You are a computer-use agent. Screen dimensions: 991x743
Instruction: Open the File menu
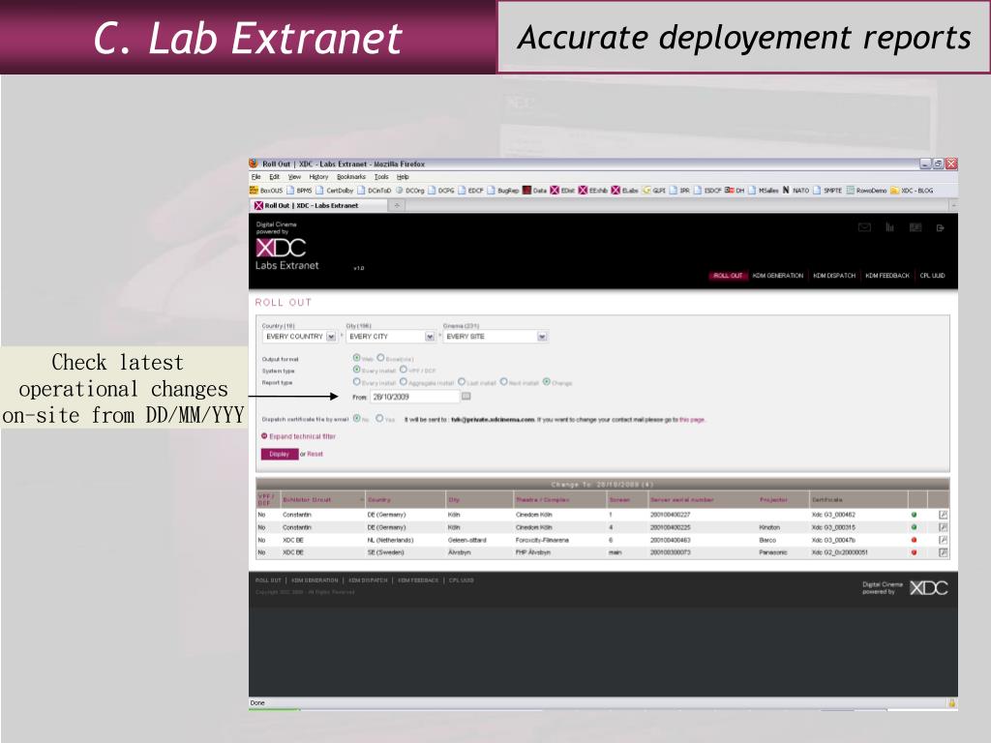(255, 177)
